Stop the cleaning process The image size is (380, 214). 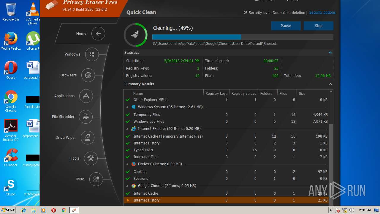coord(319,26)
